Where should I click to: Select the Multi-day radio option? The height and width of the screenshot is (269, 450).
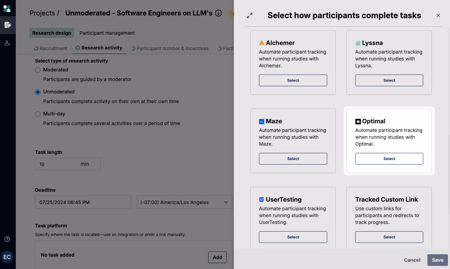(x=38, y=114)
